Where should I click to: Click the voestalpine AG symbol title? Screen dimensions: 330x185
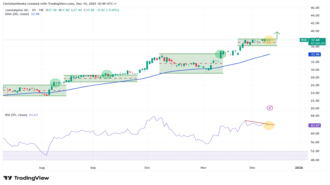tap(17, 10)
